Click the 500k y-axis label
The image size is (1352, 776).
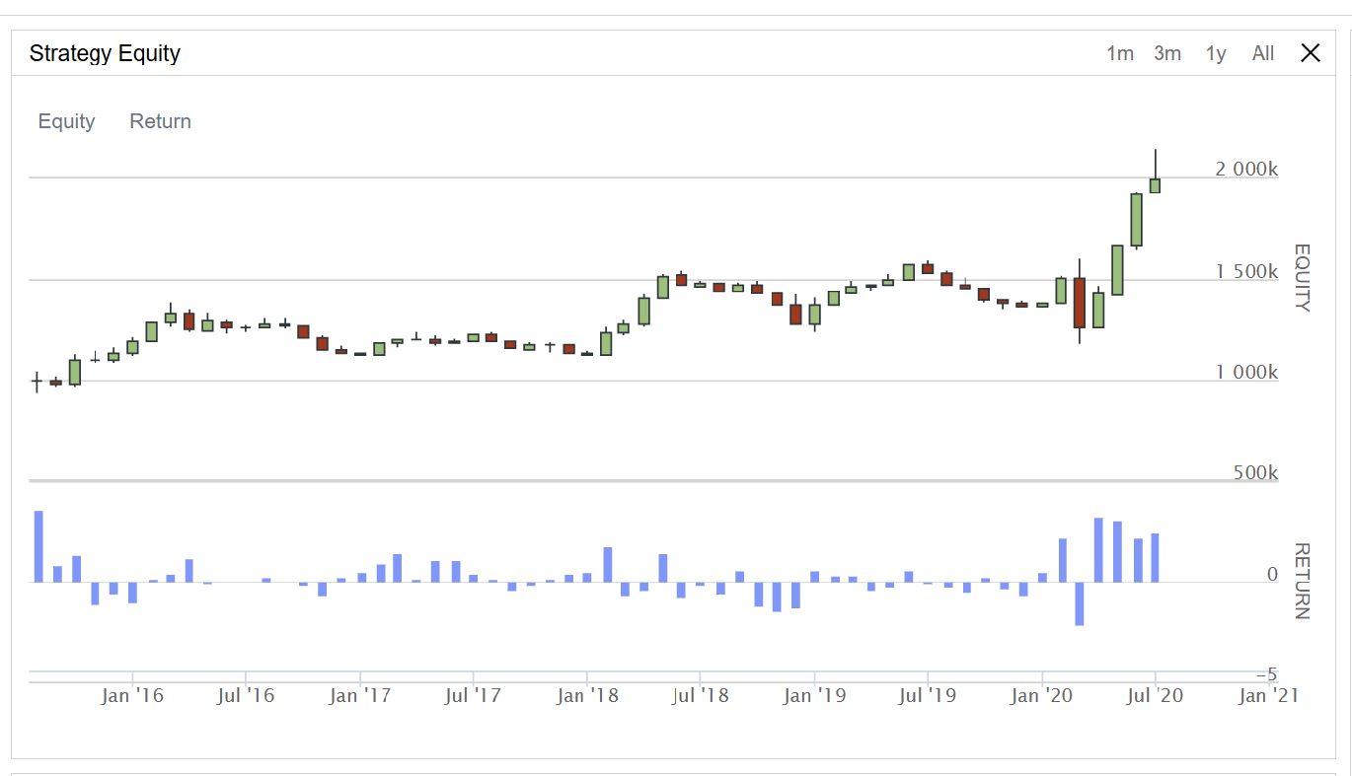[1254, 473]
